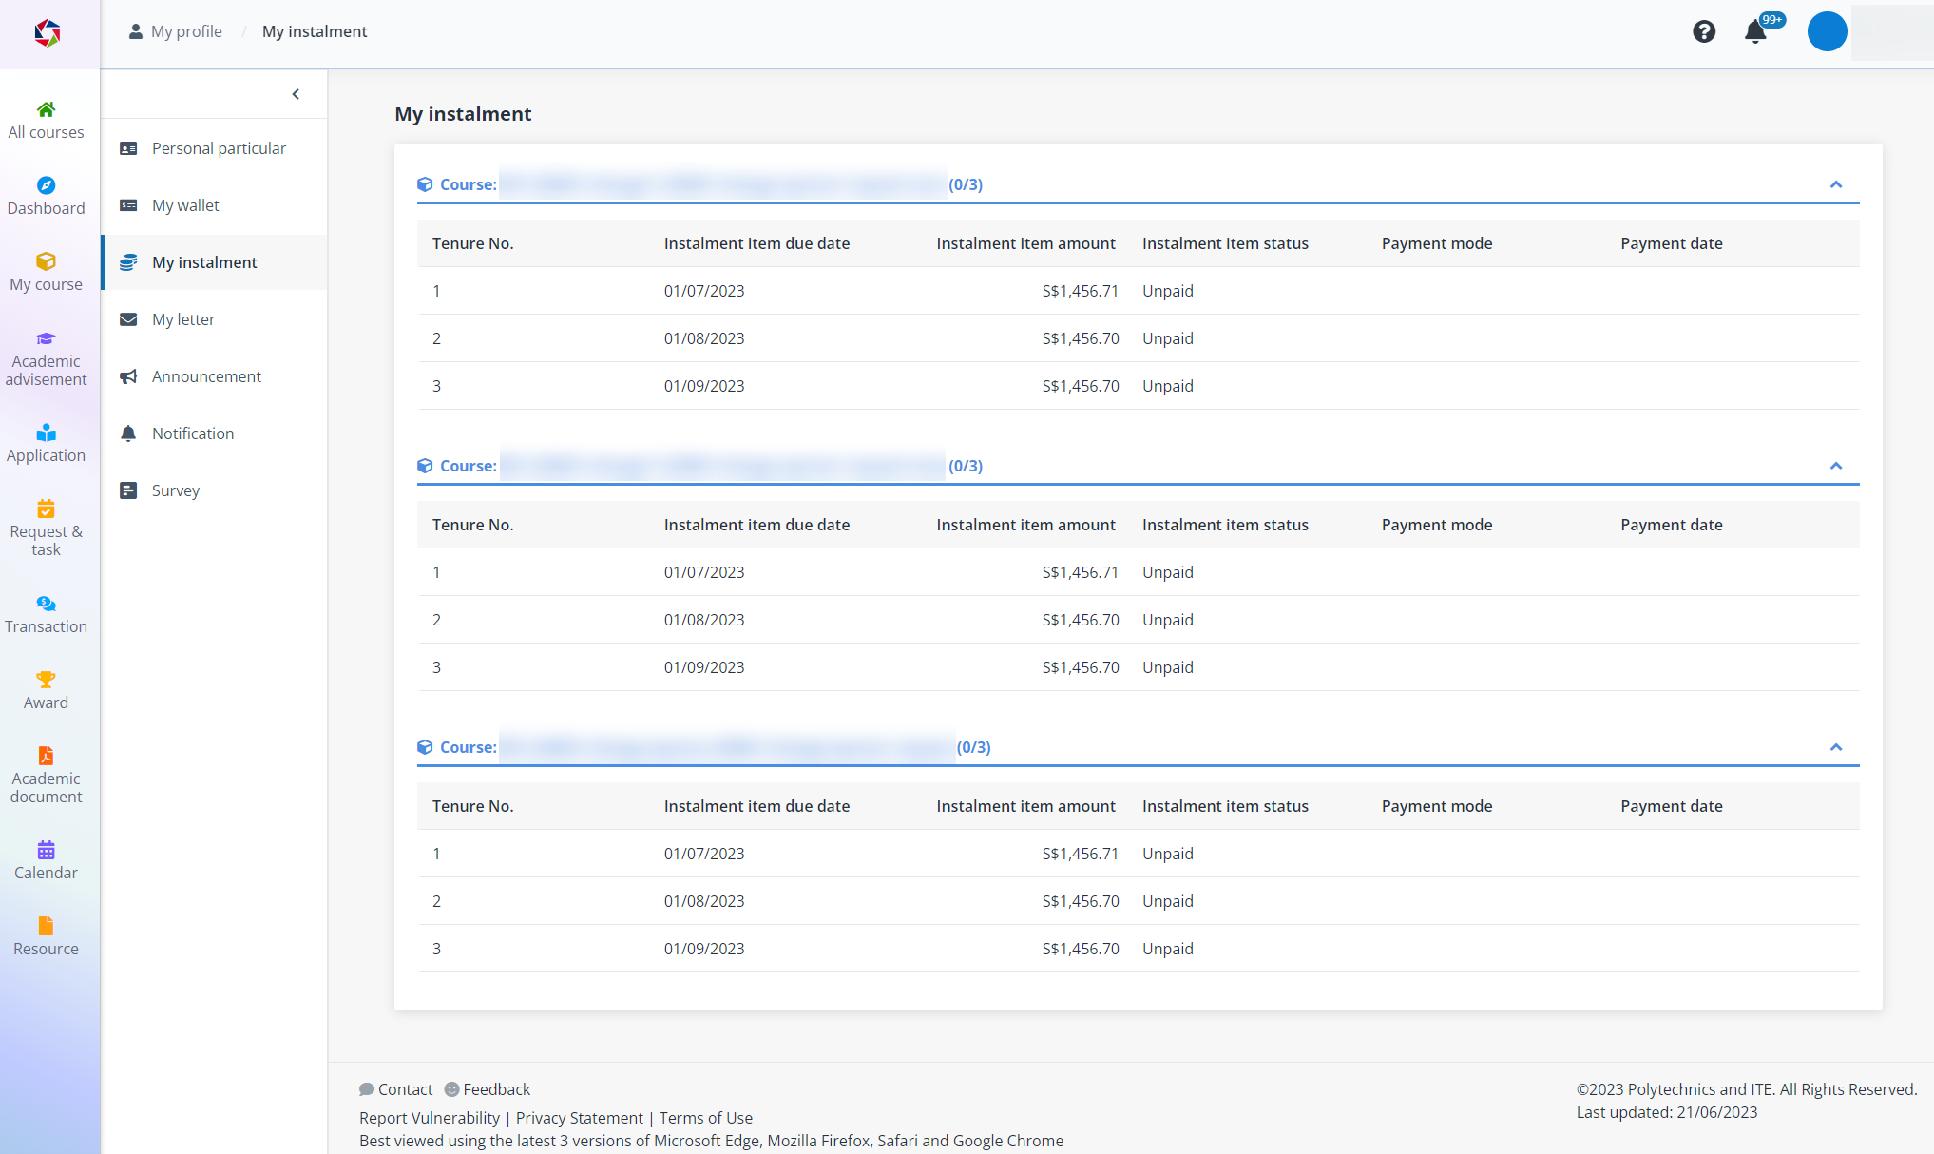Click the My instalment breadcrumb

(x=315, y=31)
